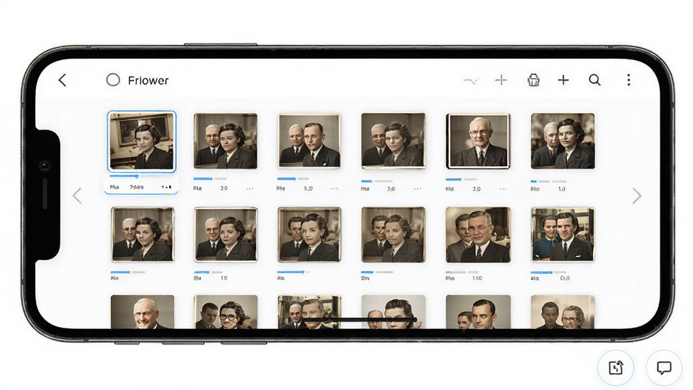The image size is (693, 390).
Task: Open the three-dot menu beside the "20" value
Action: coord(250,188)
